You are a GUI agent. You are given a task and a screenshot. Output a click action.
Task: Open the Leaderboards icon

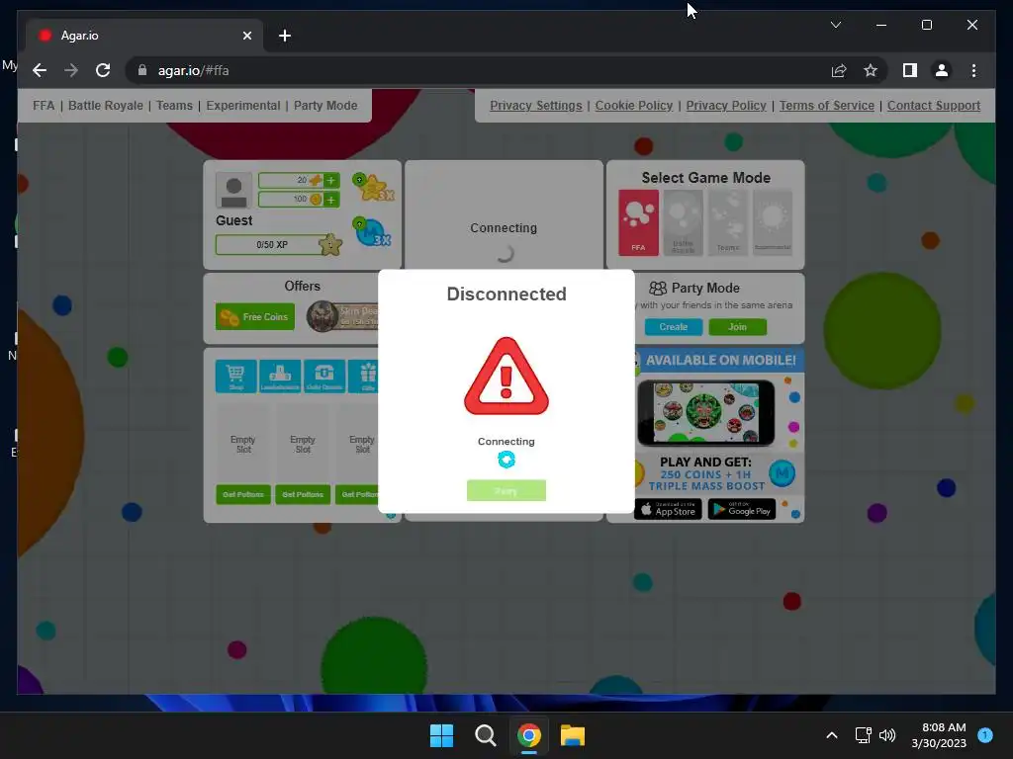click(x=280, y=376)
